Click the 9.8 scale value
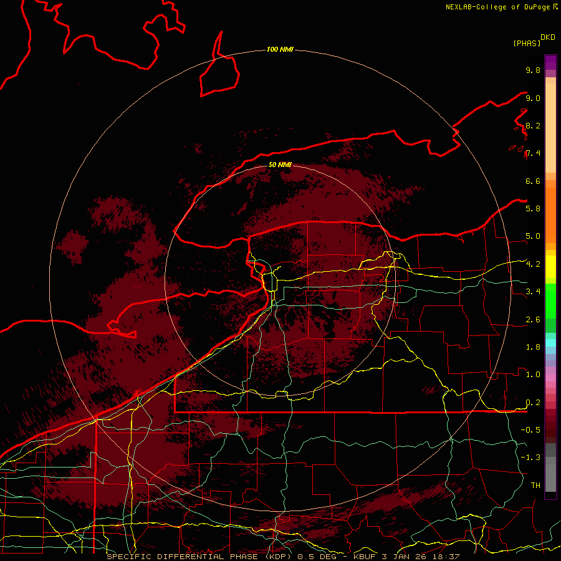Screen dimensions: 561x561 (x=533, y=70)
